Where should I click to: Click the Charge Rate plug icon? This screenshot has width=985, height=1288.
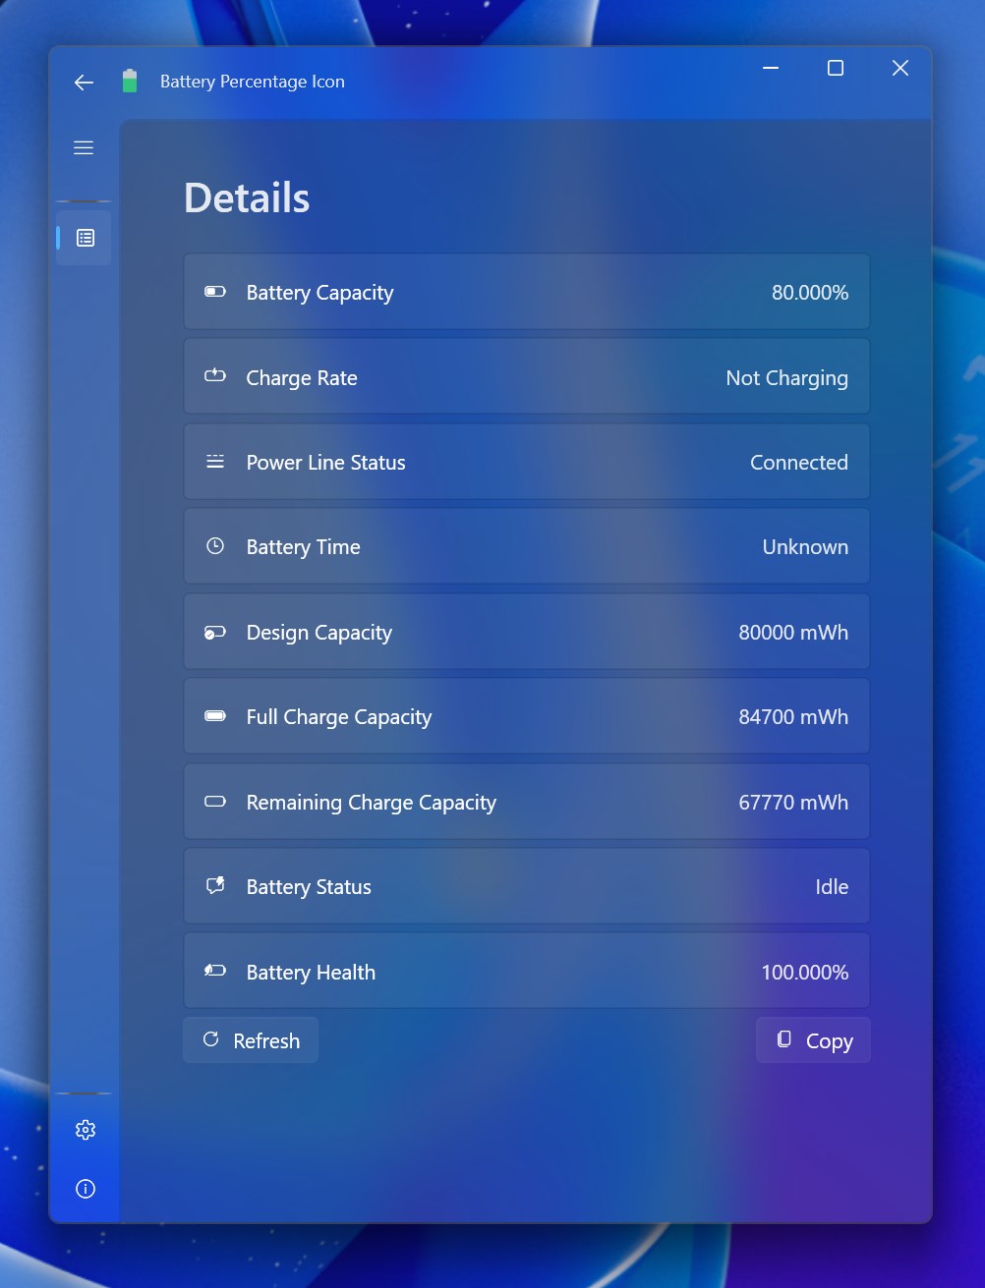(x=215, y=375)
